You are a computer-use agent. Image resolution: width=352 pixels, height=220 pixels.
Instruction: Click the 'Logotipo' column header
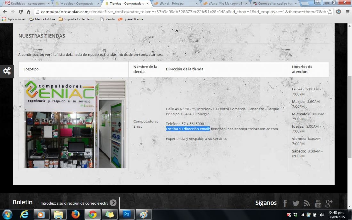31,69
